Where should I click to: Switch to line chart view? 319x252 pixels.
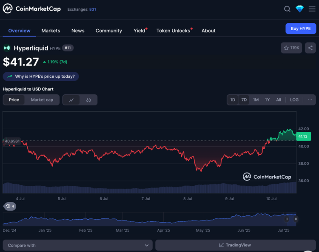[71, 100]
